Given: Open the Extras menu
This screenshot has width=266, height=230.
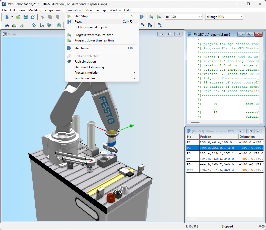Looking at the screenshot, I should 88,10.
